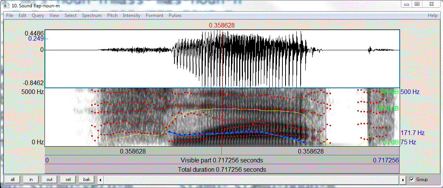This screenshot has height=188, width=443.
Task: Click the 5000 Hz spectrogram label
Action: [x=32, y=92]
